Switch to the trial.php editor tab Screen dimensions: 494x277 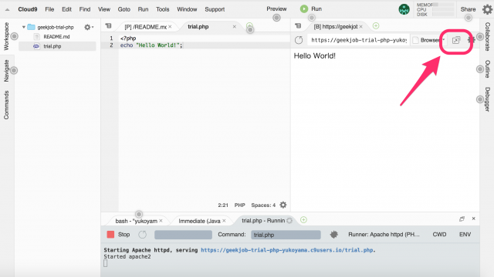point(198,27)
